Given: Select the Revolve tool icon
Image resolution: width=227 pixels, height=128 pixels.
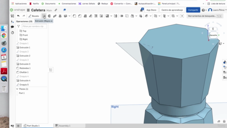Looking at the screenshot, I should (49, 16).
